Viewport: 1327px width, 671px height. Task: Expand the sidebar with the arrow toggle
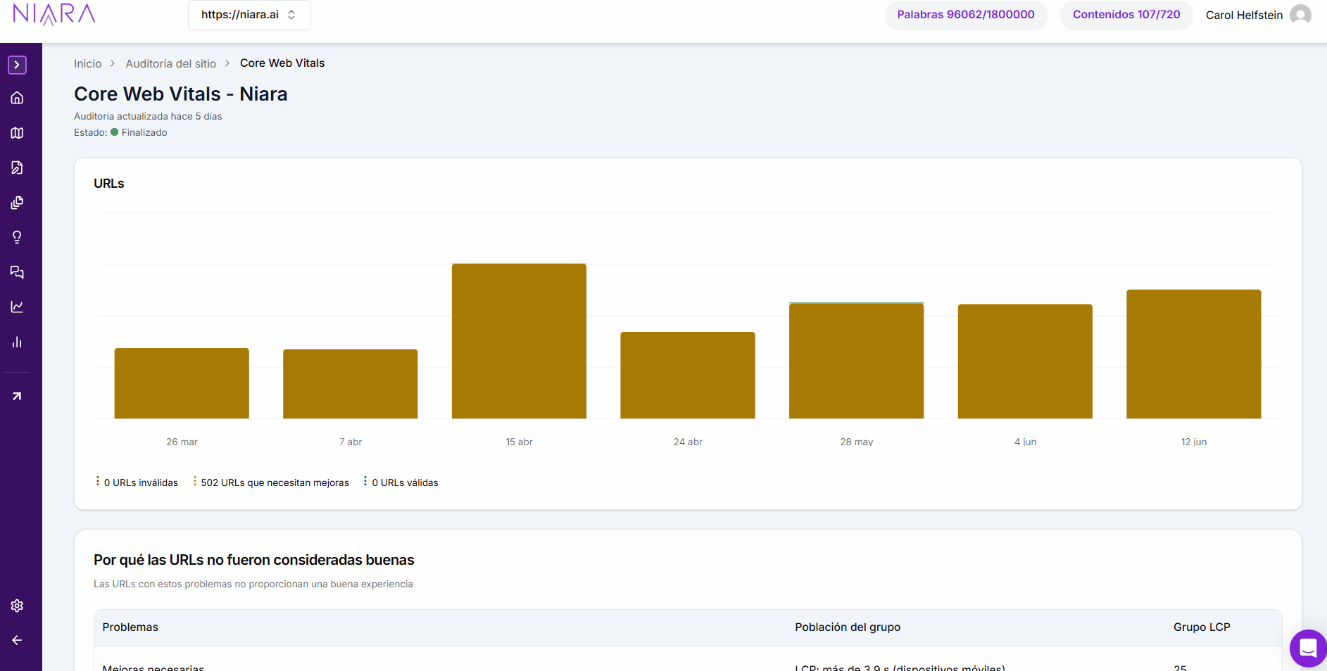[x=17, y=65]
